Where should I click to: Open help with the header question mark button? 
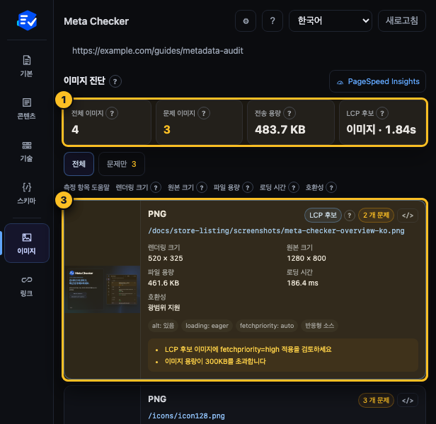click(272, 20)
